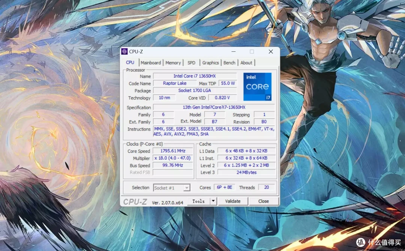The width and height of the screenshot is (405, 251).
Task: Go to the Graphics tab
Action: [x=210, y=63]
